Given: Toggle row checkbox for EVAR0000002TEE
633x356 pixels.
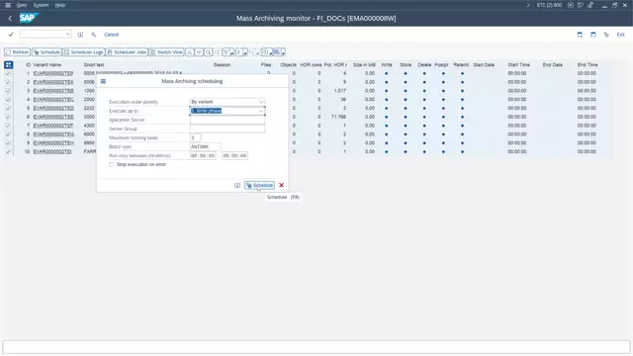Looking at the screenshot, I should (x=8, y=117).
